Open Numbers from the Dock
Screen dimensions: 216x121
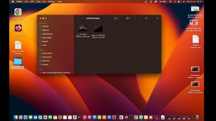pos(99,117)
